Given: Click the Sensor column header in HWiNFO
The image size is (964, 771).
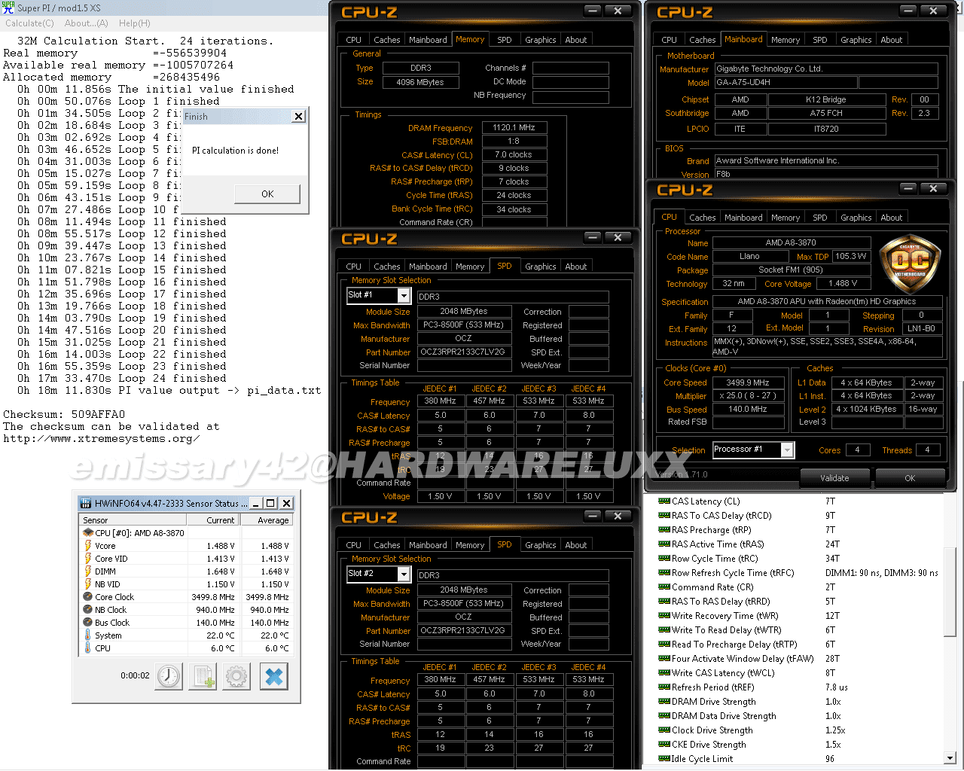Looking at the screenshot, I should click(x=134, y=520).
